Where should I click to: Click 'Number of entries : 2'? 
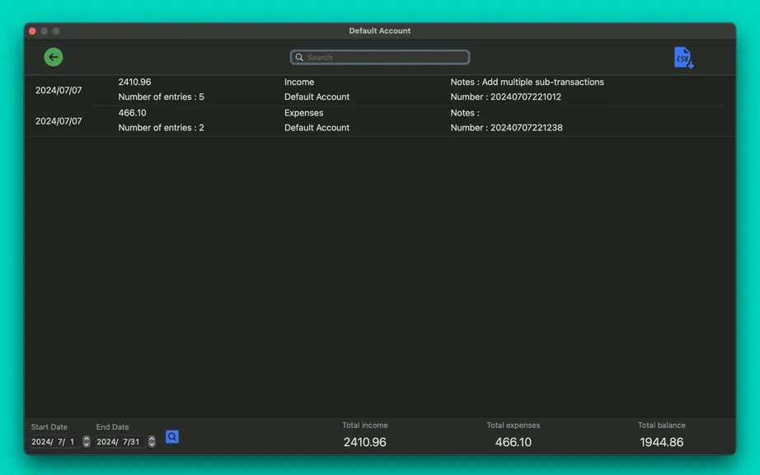point(161,128)
